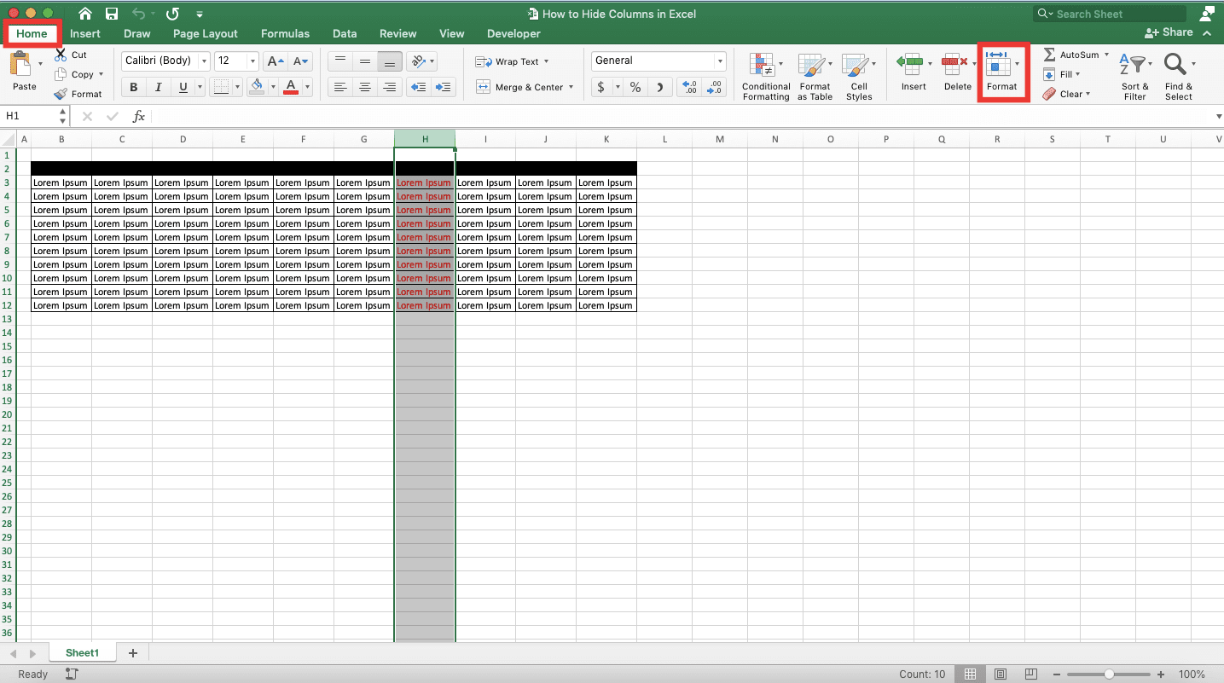Select the Format Painter icon
1224x683 pixels.
(60, 94)
